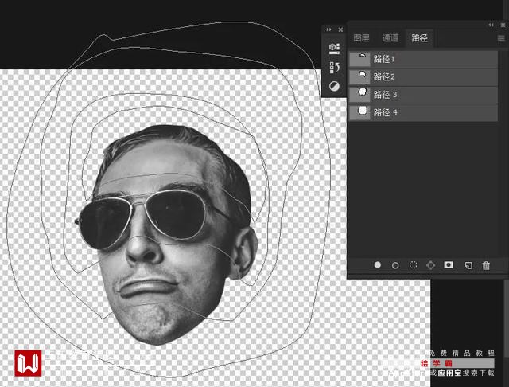Select the 路径 1 row
This screenshot has height=387, width=509.
click(x=423, y=59)
